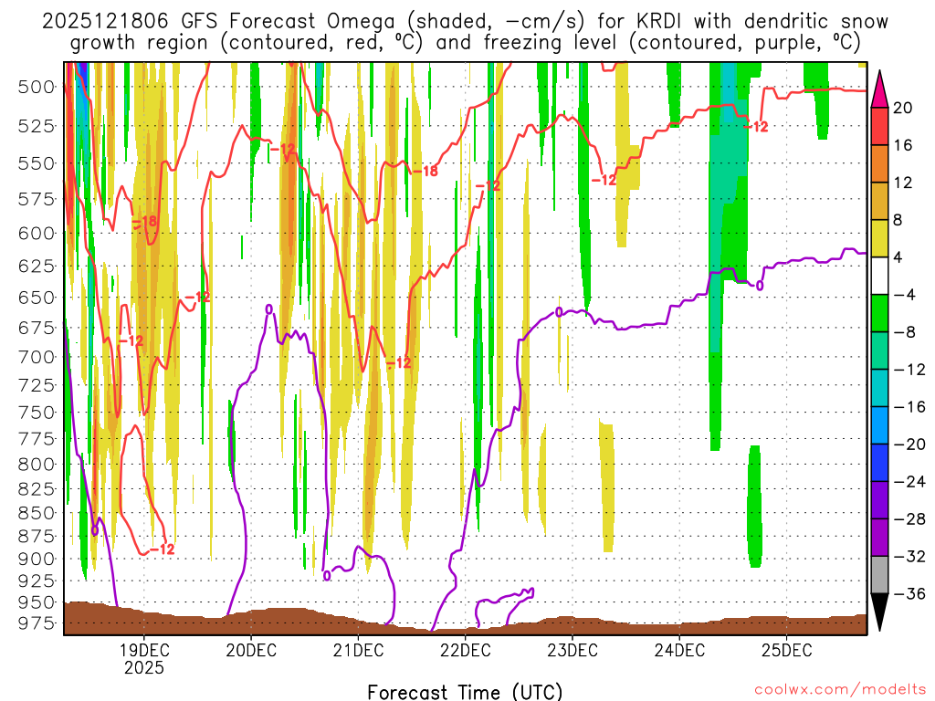The image size is (935, 701).
Task: Select the 875 pressure level label
Action: click(37, 536)
